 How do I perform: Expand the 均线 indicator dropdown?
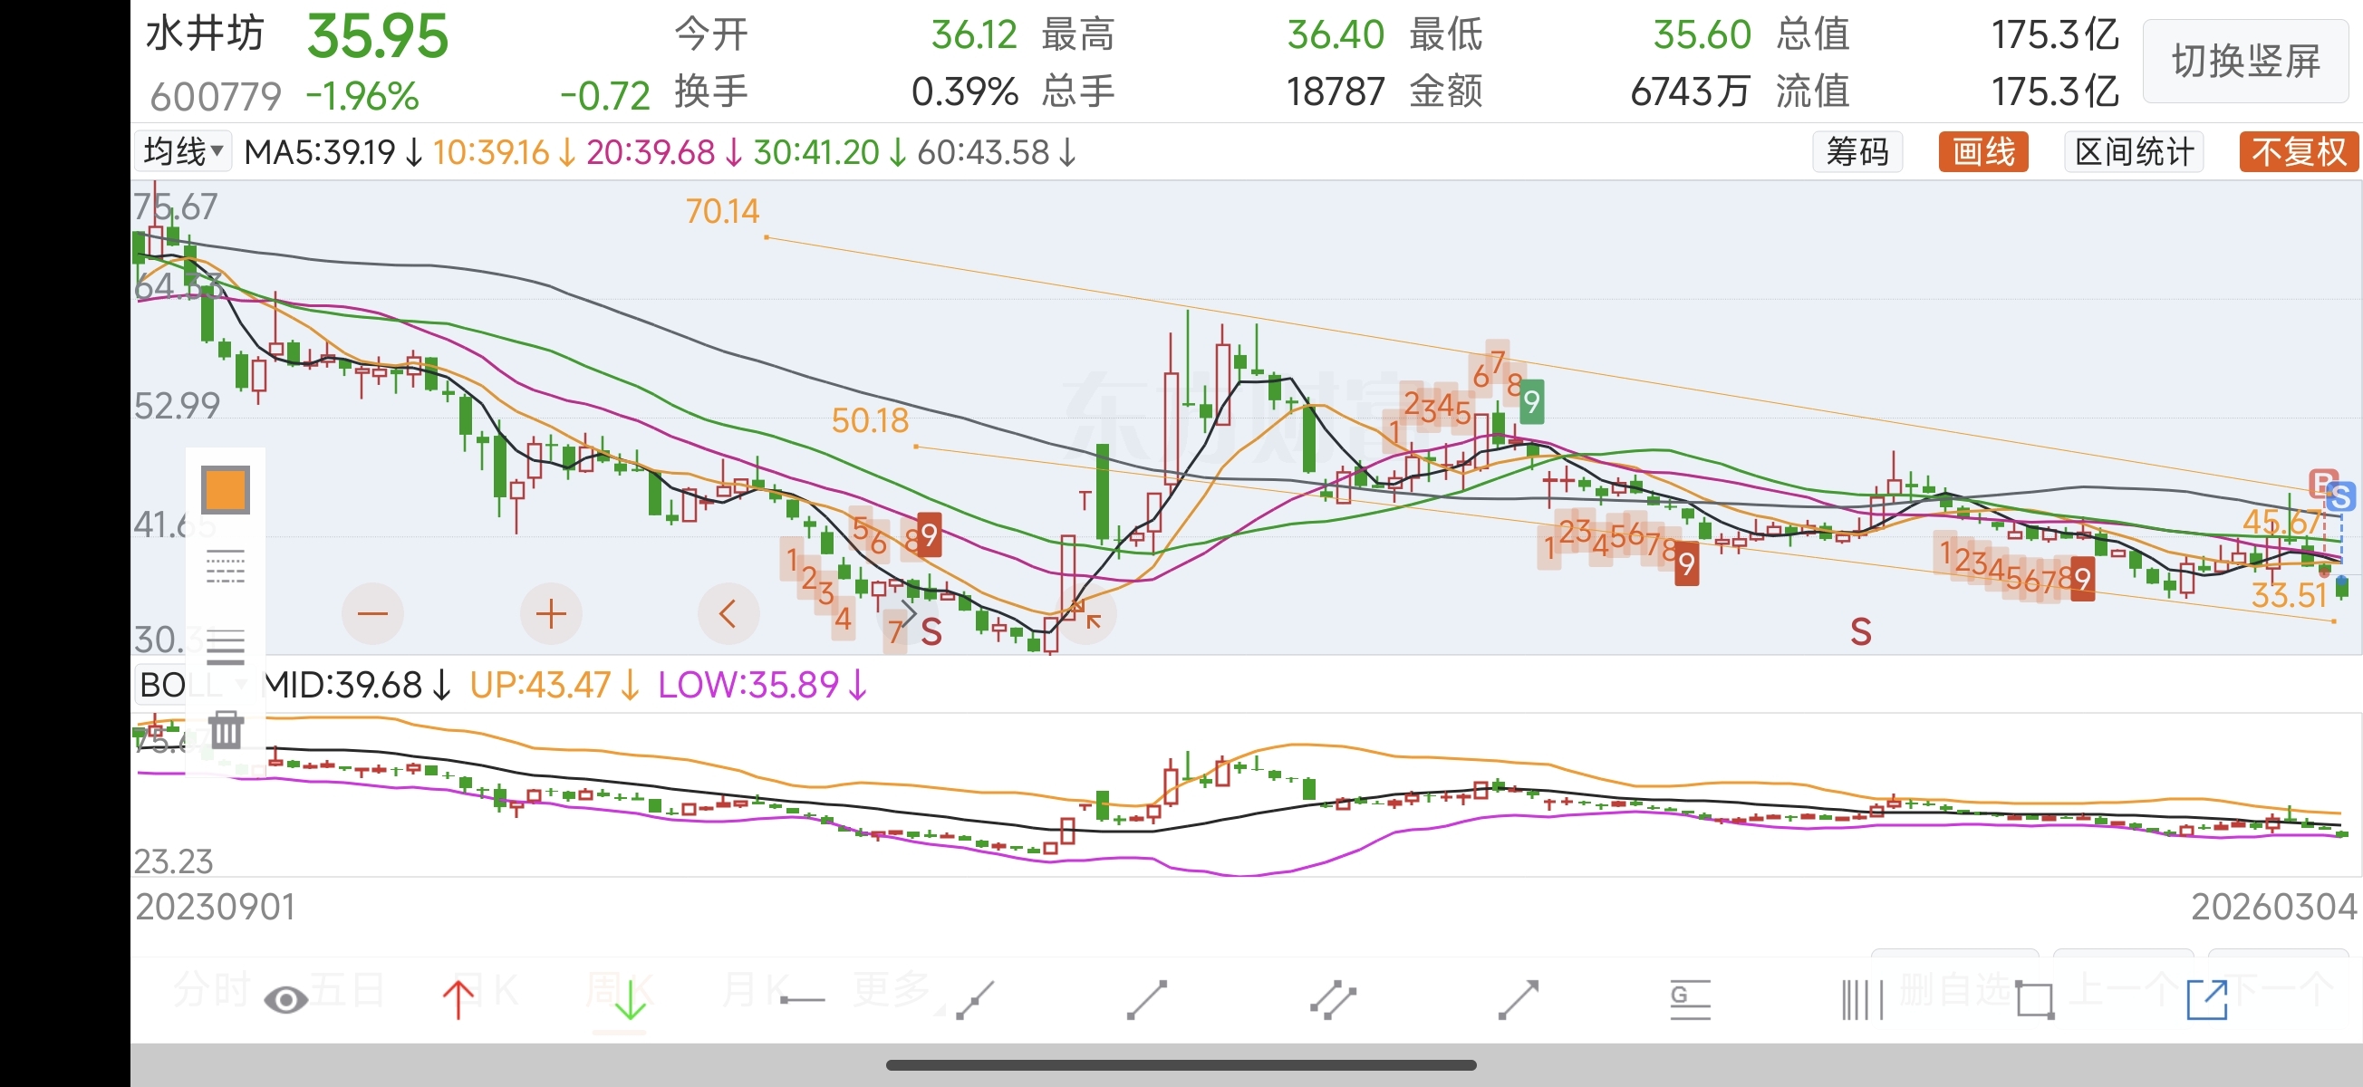click(x=183, y=151)
